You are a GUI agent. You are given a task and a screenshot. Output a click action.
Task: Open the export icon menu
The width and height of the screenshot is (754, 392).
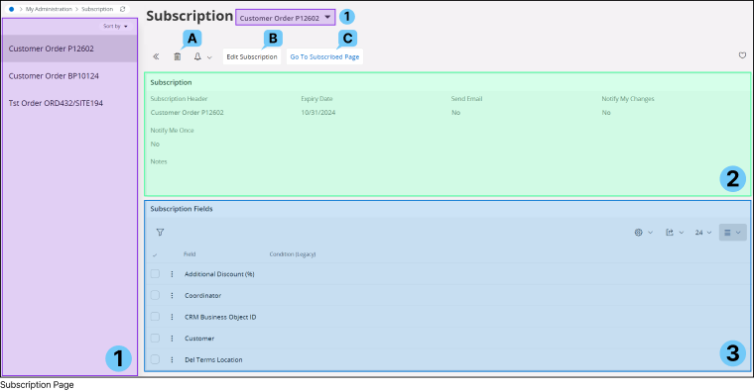click(x=670, y=233)
